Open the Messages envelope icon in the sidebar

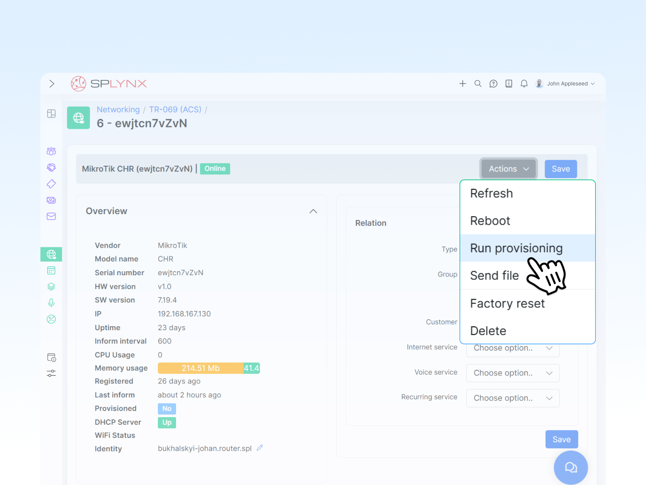pos(51,216)
